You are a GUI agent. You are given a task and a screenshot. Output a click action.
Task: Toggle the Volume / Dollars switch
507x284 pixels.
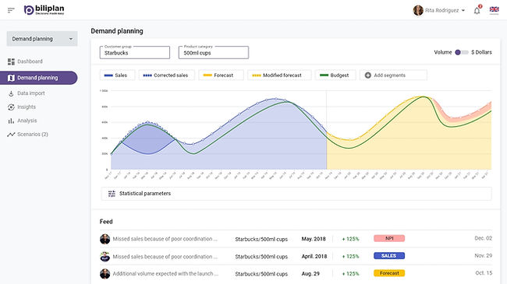pyautogui.click(x=462, y=52)
